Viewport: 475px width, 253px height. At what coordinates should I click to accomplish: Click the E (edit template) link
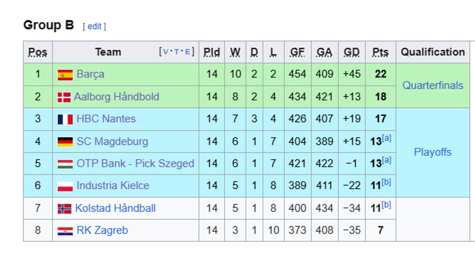point(187,52)
